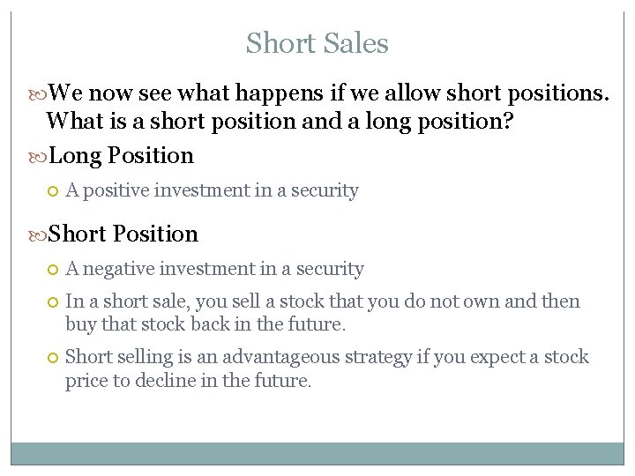Click the line starting 'In a short sale, you sell'
The height and width of the screenshot is (476, 635).
click(x=323, y=302)
